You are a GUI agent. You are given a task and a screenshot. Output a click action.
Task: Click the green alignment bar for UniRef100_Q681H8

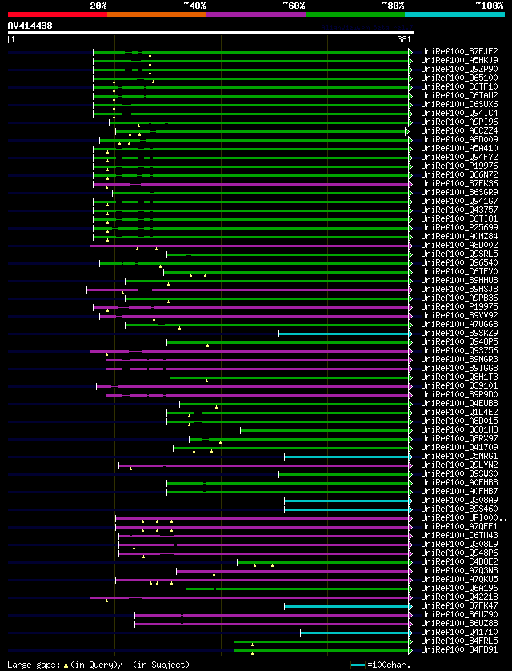click(x=324, y=430)
